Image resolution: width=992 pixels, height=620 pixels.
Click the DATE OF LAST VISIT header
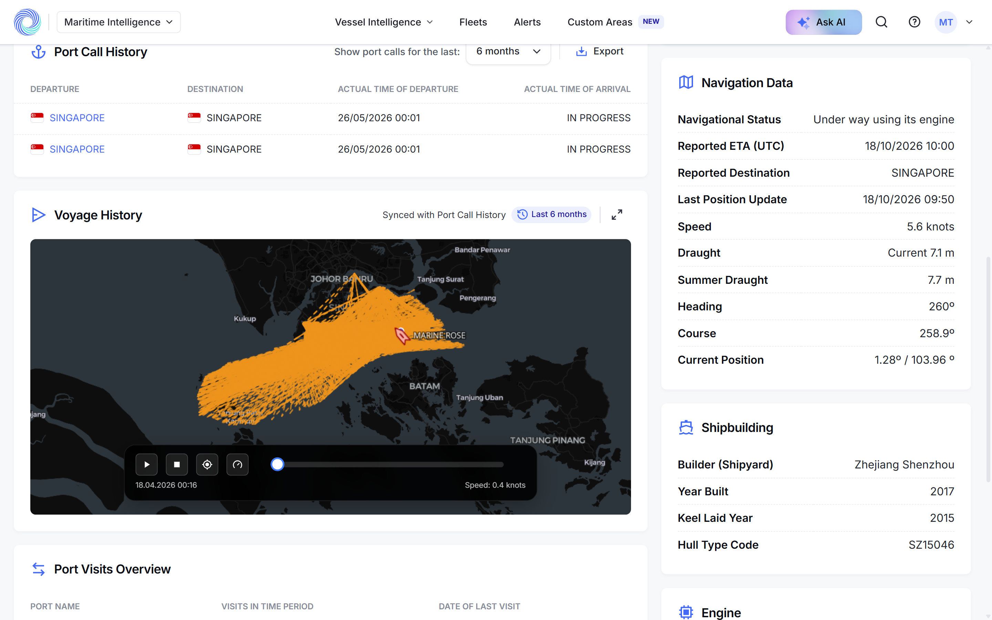click(479, 606)
